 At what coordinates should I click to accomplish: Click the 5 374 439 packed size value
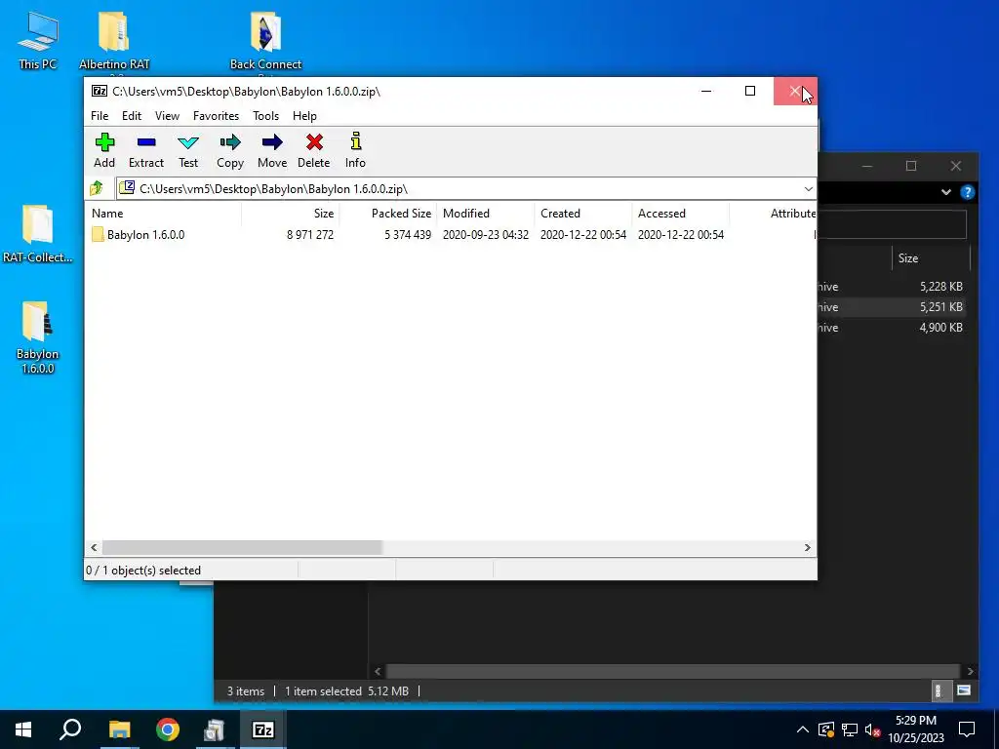(408, 235)
